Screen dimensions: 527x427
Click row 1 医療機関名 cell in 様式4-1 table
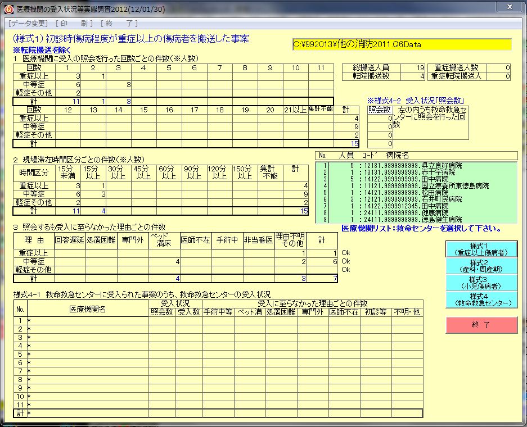click(87, 320)
